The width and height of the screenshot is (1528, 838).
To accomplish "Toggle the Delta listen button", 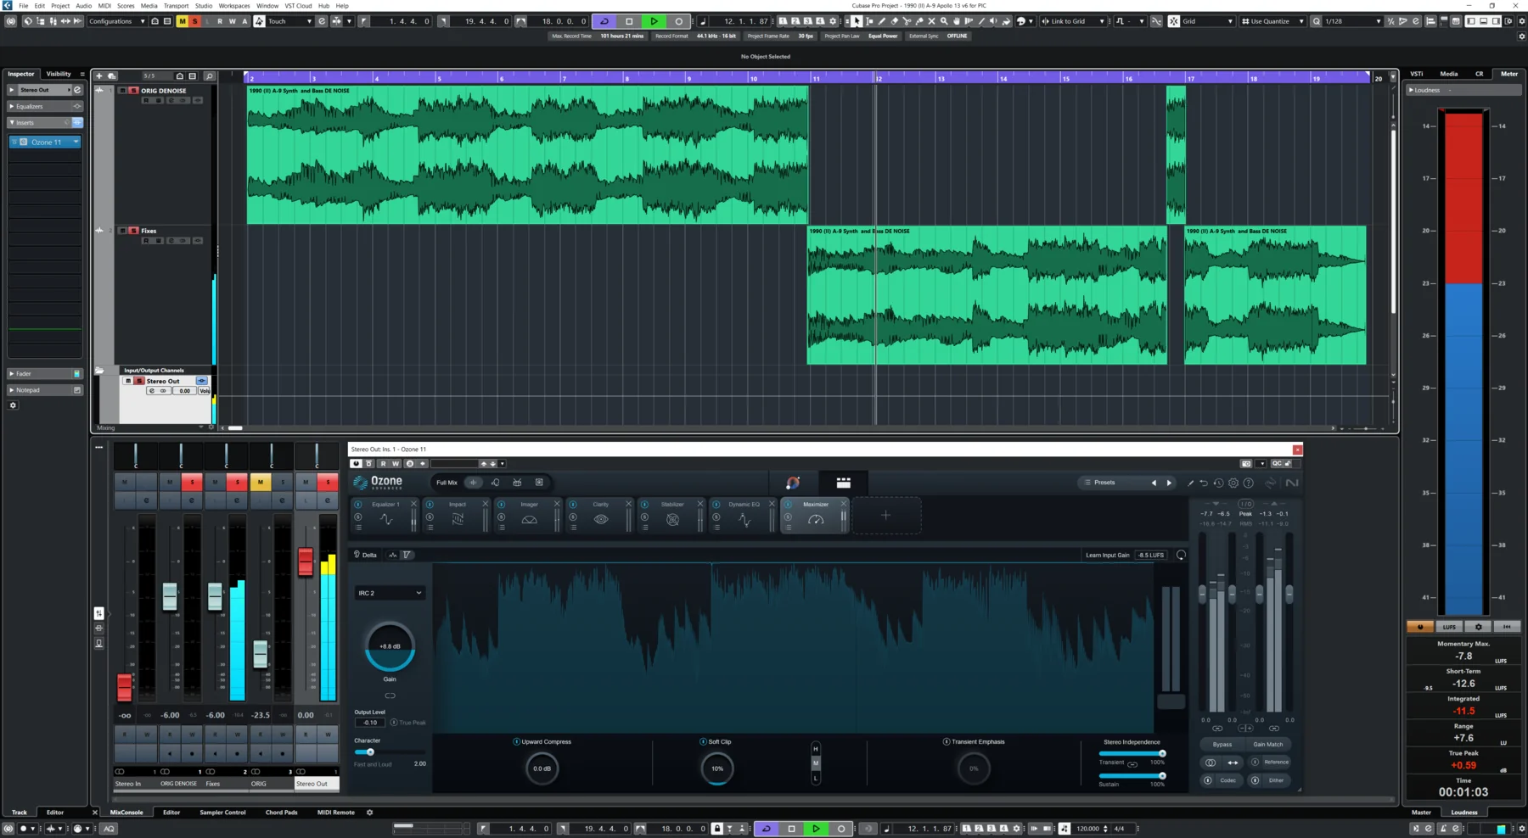I will pos(366,555).
